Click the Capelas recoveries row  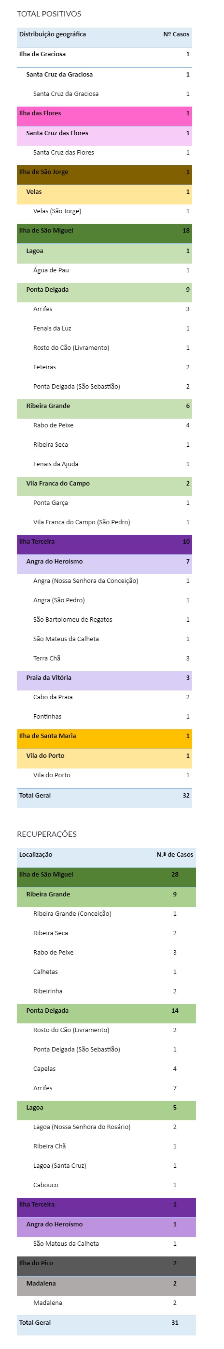click(x=107, y=1068)
